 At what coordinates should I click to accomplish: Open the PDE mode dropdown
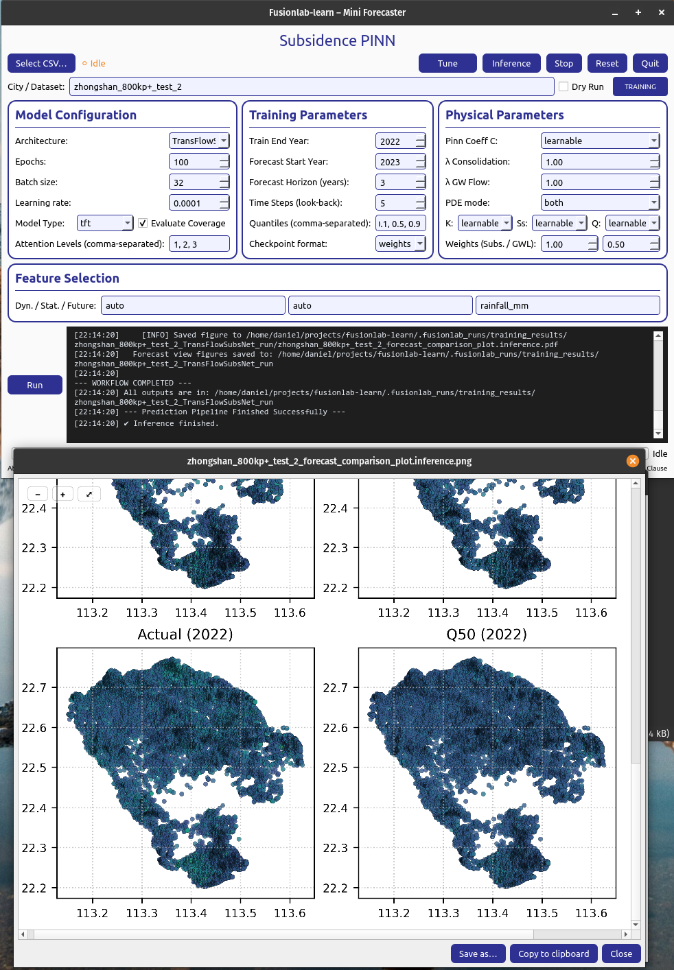click(600, 202)
